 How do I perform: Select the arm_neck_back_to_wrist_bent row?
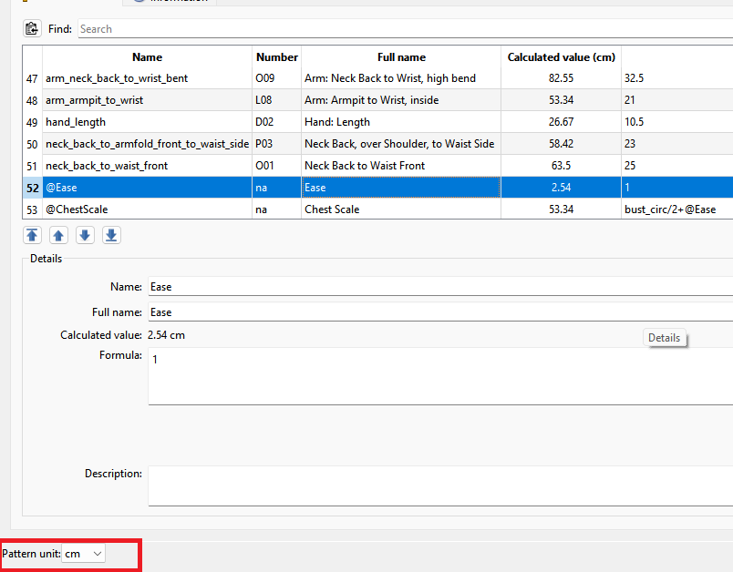tap(117, 78)
